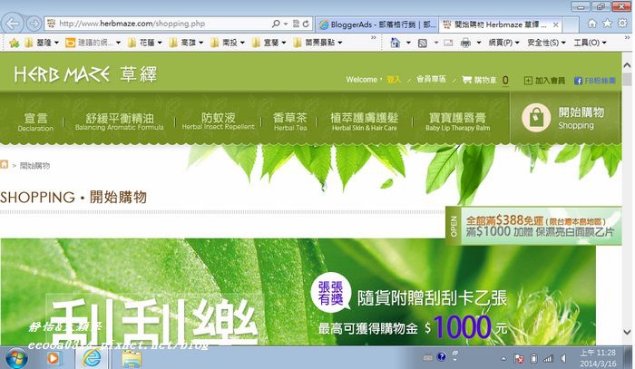Click the Read mail icon

(448, 43)
